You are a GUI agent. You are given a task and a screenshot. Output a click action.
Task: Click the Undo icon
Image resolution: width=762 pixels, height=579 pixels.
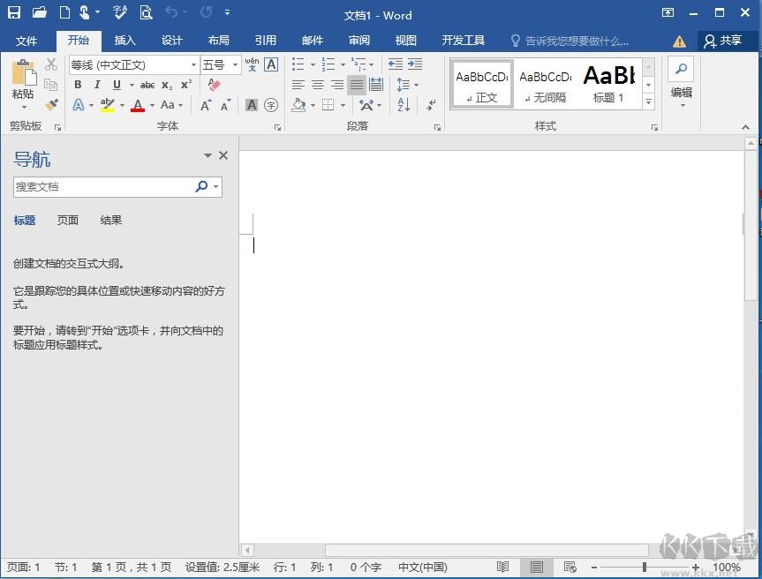click(172, 11)
